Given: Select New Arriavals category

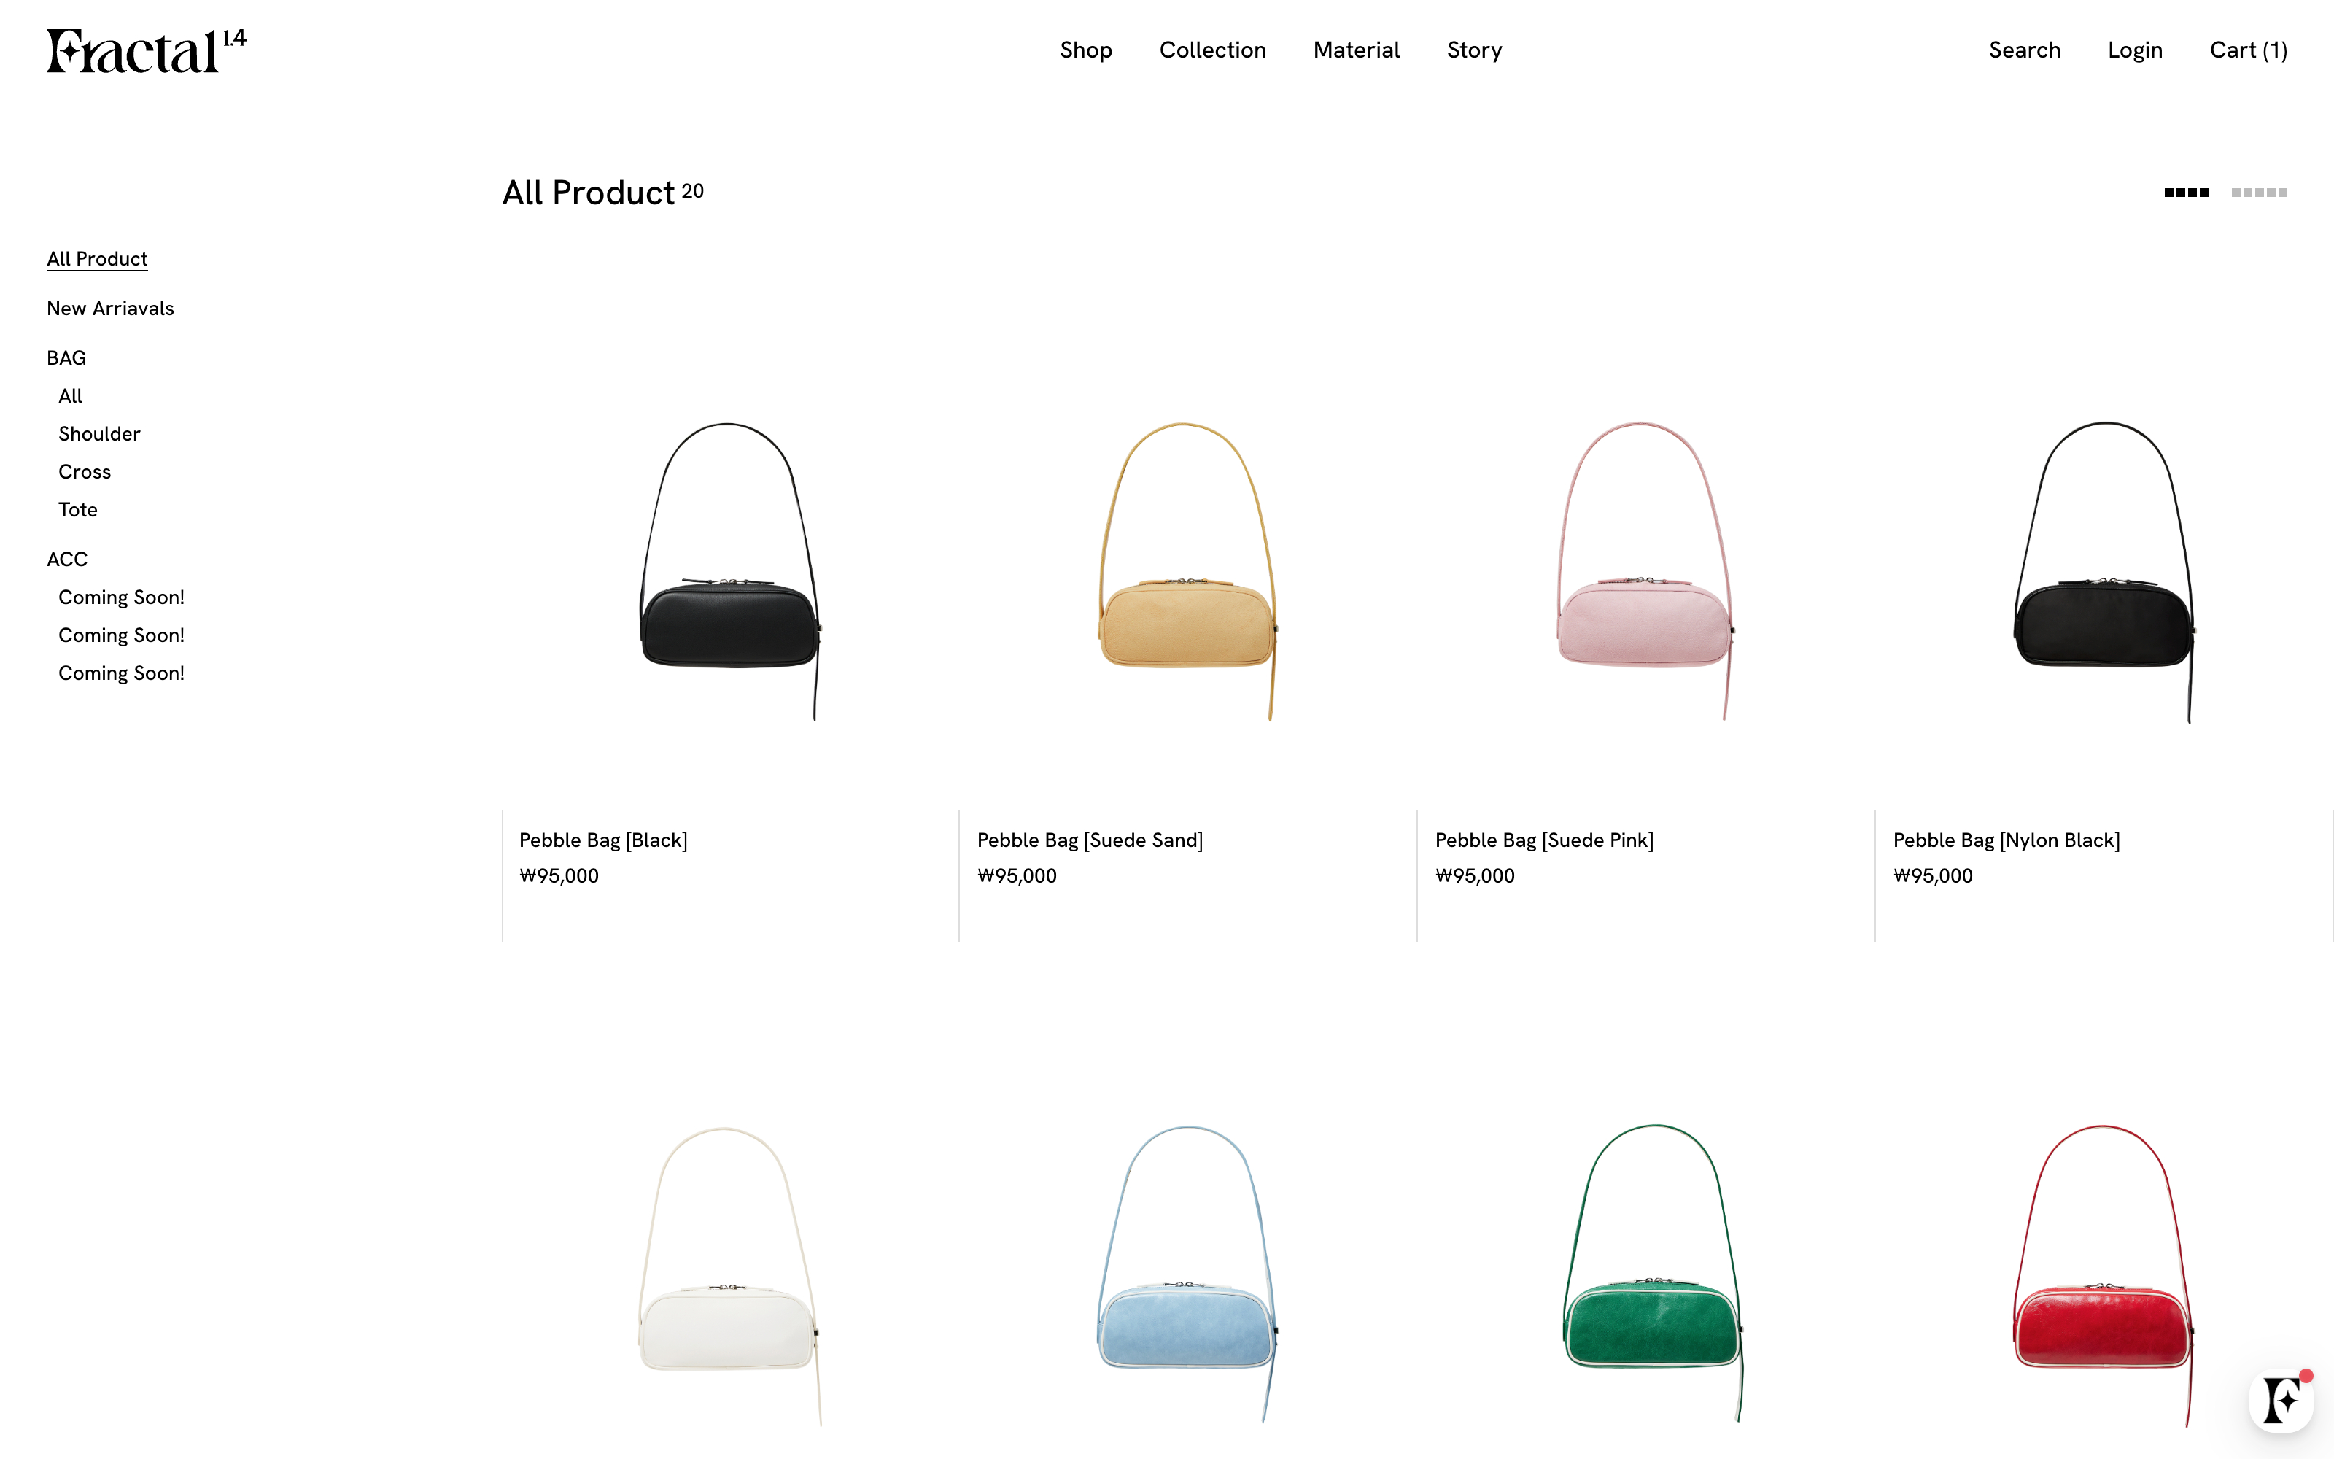Looking at the screenshot, I should (110, 309).
